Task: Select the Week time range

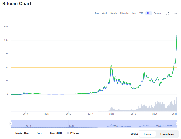Action: [105, 13]
